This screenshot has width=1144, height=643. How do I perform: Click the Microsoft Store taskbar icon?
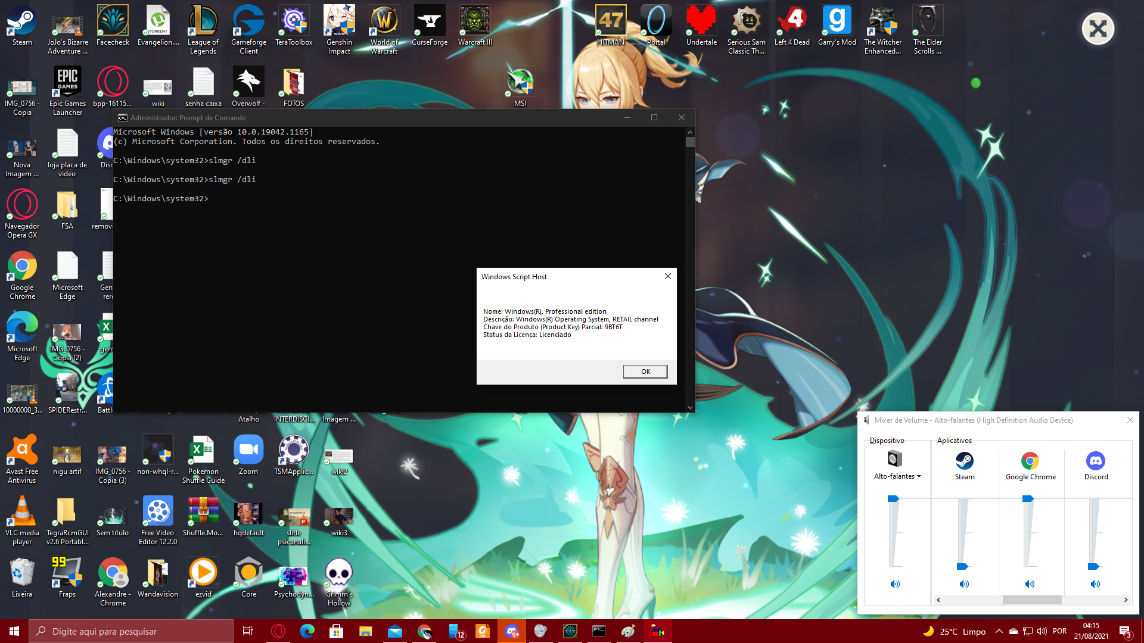point(337,631)
